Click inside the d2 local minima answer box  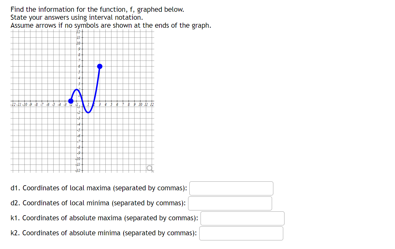point(230,203)
